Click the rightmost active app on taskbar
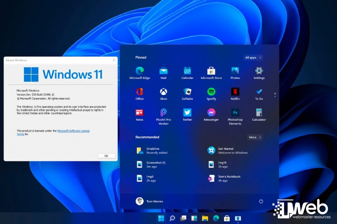 tap(238, 218)
